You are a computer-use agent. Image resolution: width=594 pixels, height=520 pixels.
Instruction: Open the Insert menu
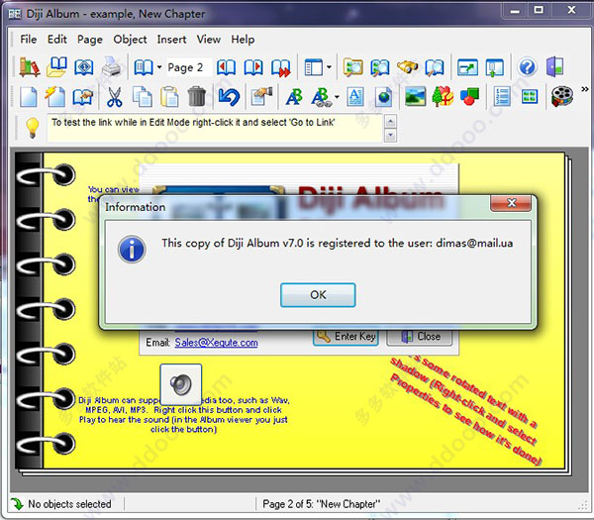point(171,39)
